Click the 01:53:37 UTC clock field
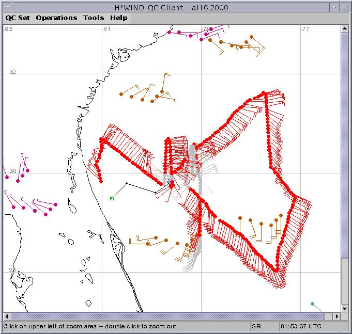352x334 pixels. coord(301,327)
